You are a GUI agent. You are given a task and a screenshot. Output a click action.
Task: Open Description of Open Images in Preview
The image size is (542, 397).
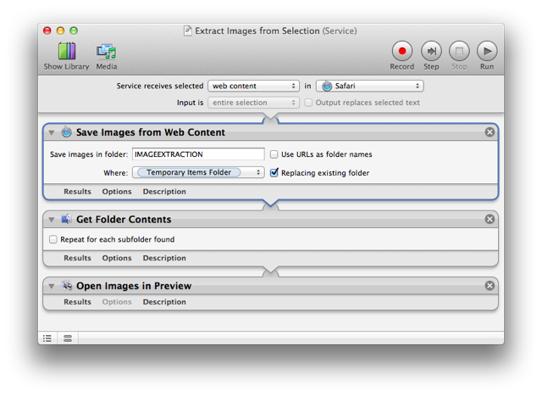click(x=164, y=302)
